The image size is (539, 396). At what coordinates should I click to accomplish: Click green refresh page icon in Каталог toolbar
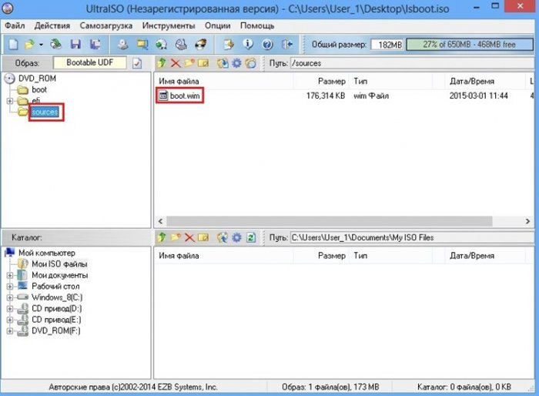point(251,237)
